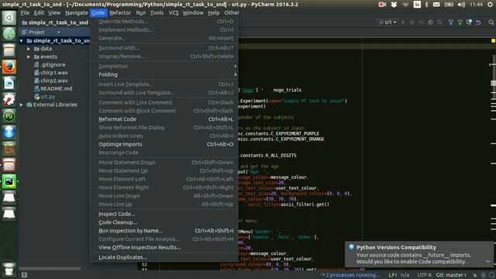Open the VCS menu
The height and width of the screenshot is (279, 496).
point(174,12)
